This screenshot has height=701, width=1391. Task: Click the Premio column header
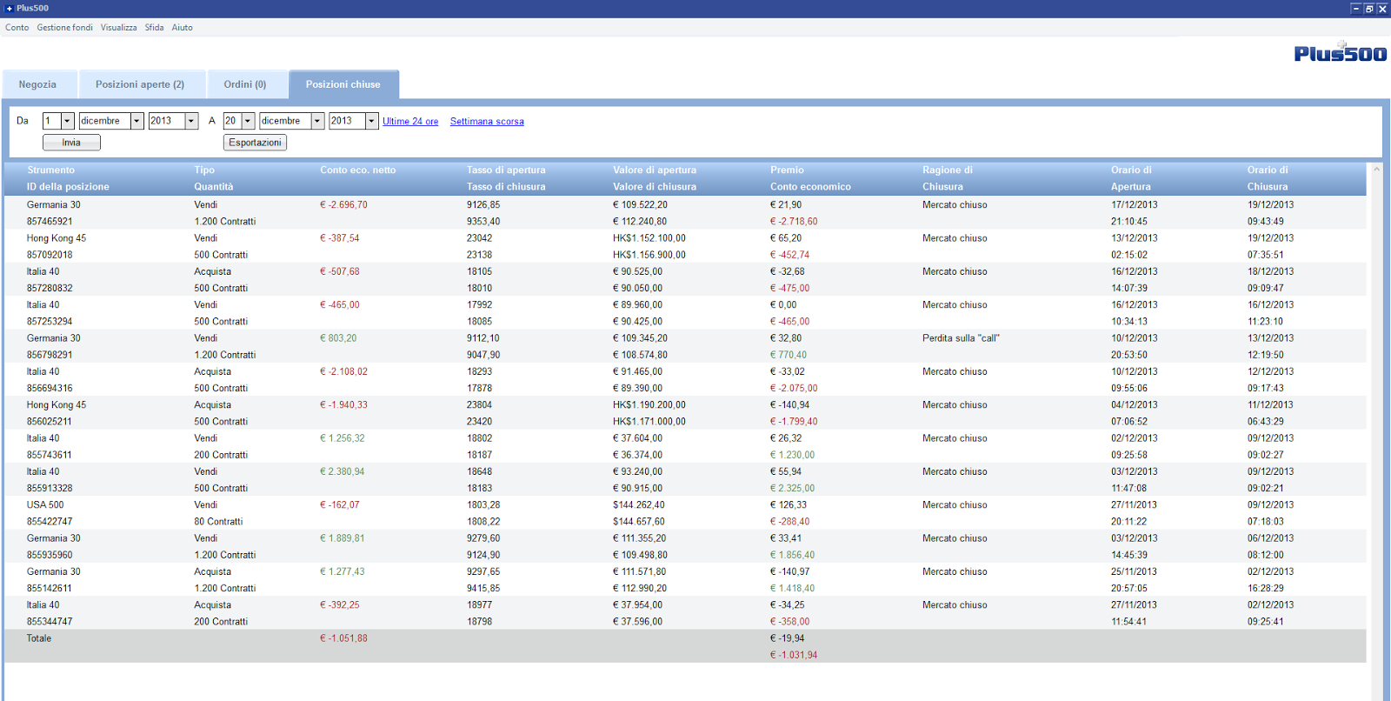coord(787,170)
